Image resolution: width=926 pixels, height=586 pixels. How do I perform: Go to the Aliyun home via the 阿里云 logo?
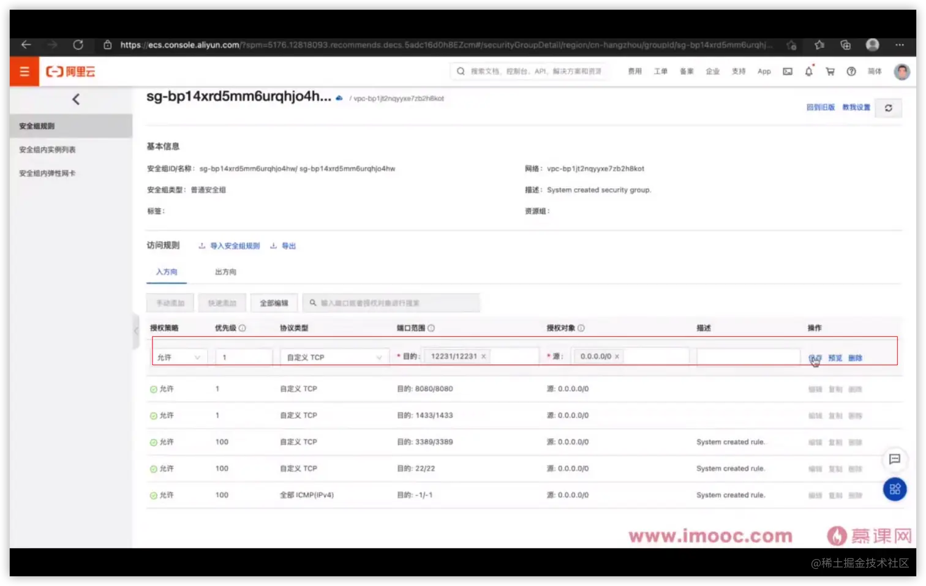pyautogui.click(x=70, y=72)
